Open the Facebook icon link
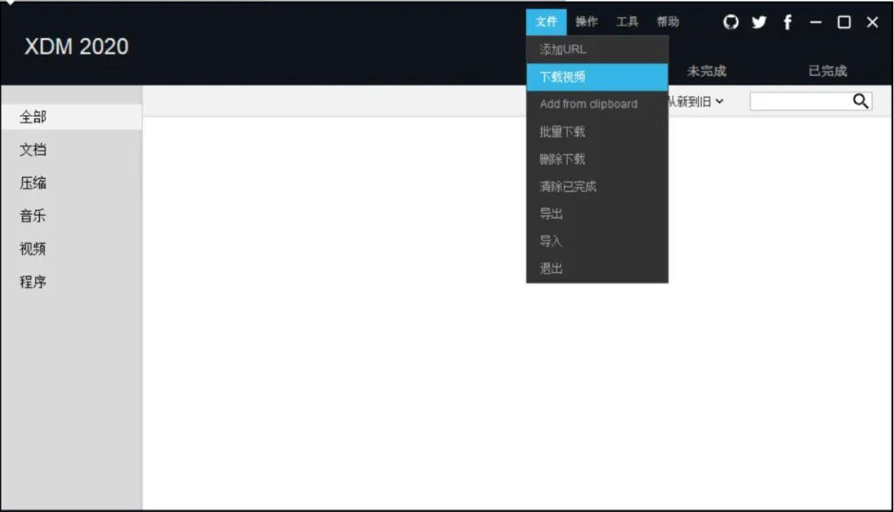The width and height of the screenshot is (894, 512). click(787, 22)
